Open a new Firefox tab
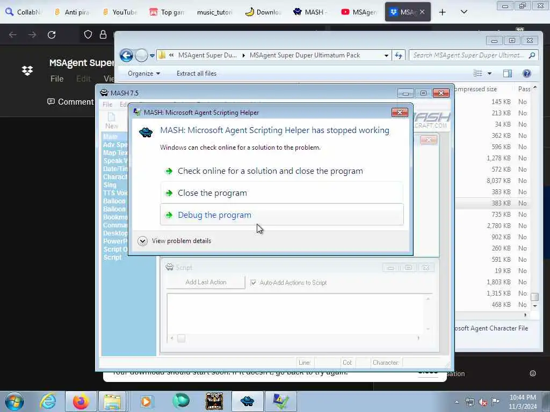 443,12
